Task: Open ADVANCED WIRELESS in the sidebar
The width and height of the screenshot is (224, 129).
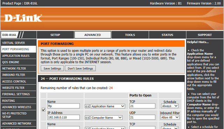Action: 19,107
